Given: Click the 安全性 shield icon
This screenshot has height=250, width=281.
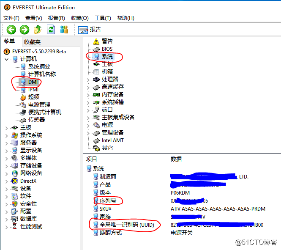Looking at the screenshot, I should pos(15,204).
